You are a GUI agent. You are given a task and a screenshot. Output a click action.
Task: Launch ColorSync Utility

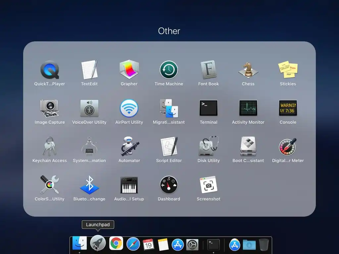tap(50, 185)
